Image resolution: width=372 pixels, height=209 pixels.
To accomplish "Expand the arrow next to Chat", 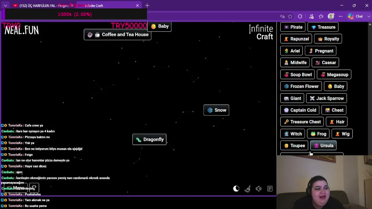I will pyautogui.click(x=369, y=17).
